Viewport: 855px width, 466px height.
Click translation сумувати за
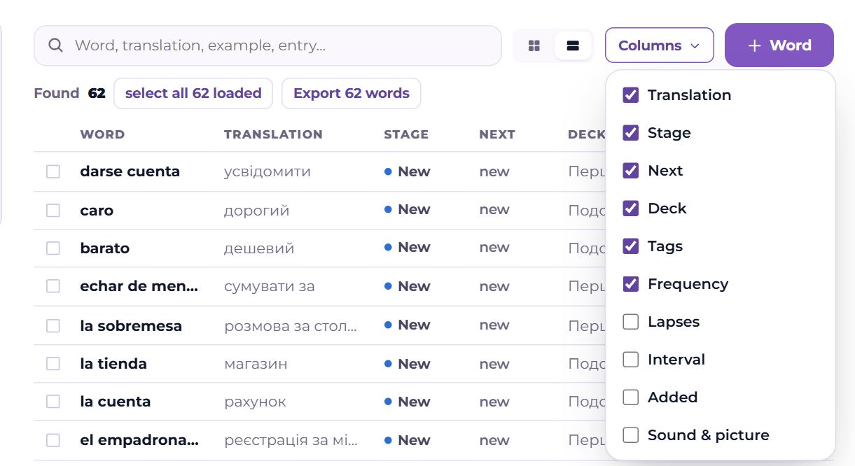coord(270,286)
